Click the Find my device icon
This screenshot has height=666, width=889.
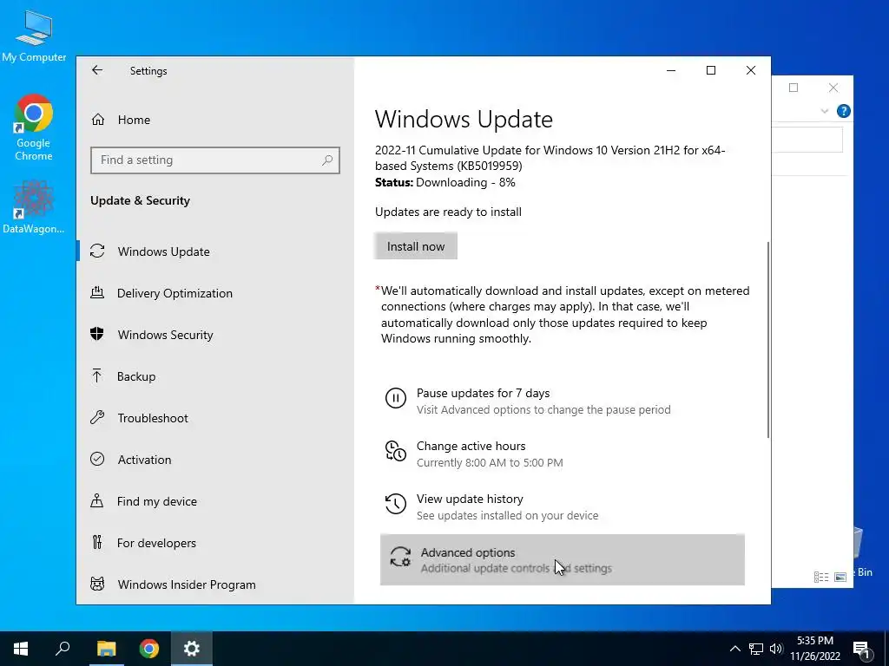pos(97,500)
